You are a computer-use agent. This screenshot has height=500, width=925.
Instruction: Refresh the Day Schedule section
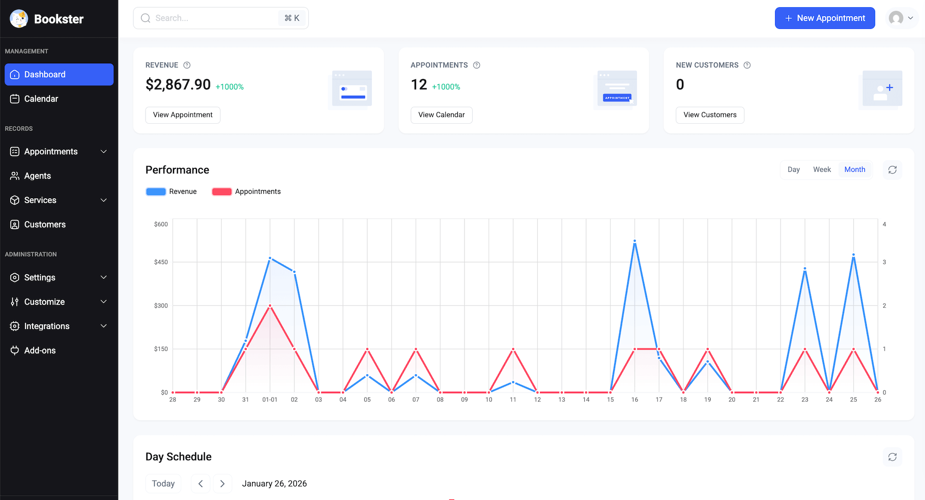(892, 457)
